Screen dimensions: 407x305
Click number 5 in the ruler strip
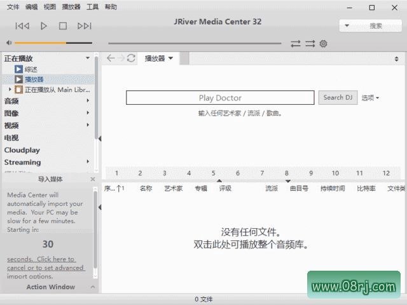[214, 173]
